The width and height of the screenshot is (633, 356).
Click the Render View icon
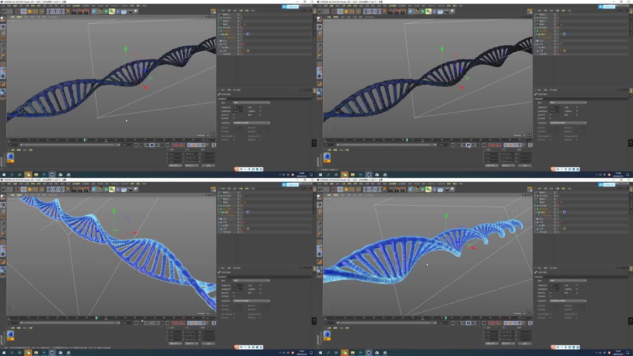(x=74, y=11)
